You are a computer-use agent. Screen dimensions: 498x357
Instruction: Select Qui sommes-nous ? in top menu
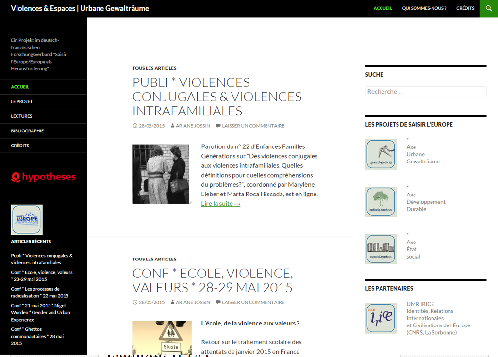(424, 8)
